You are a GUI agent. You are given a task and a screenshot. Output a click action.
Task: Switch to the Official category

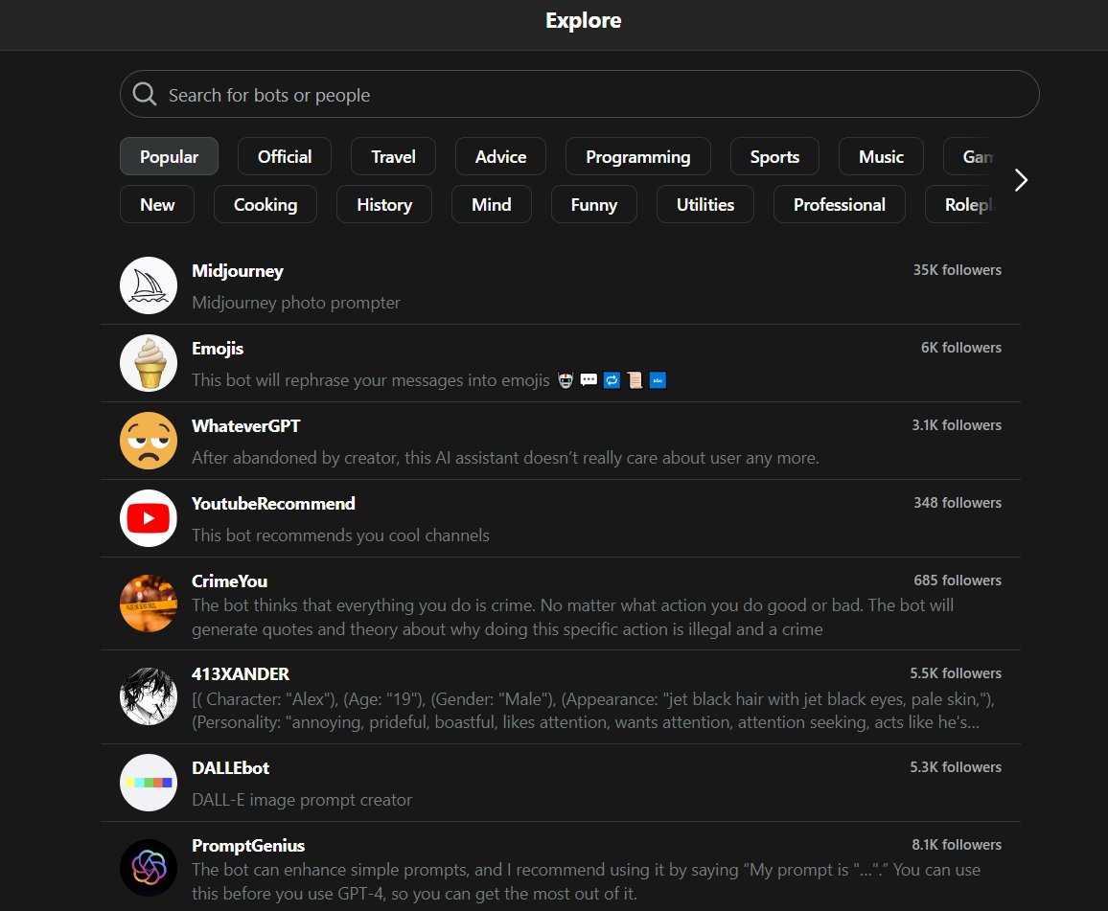click(x=284, y=156)
